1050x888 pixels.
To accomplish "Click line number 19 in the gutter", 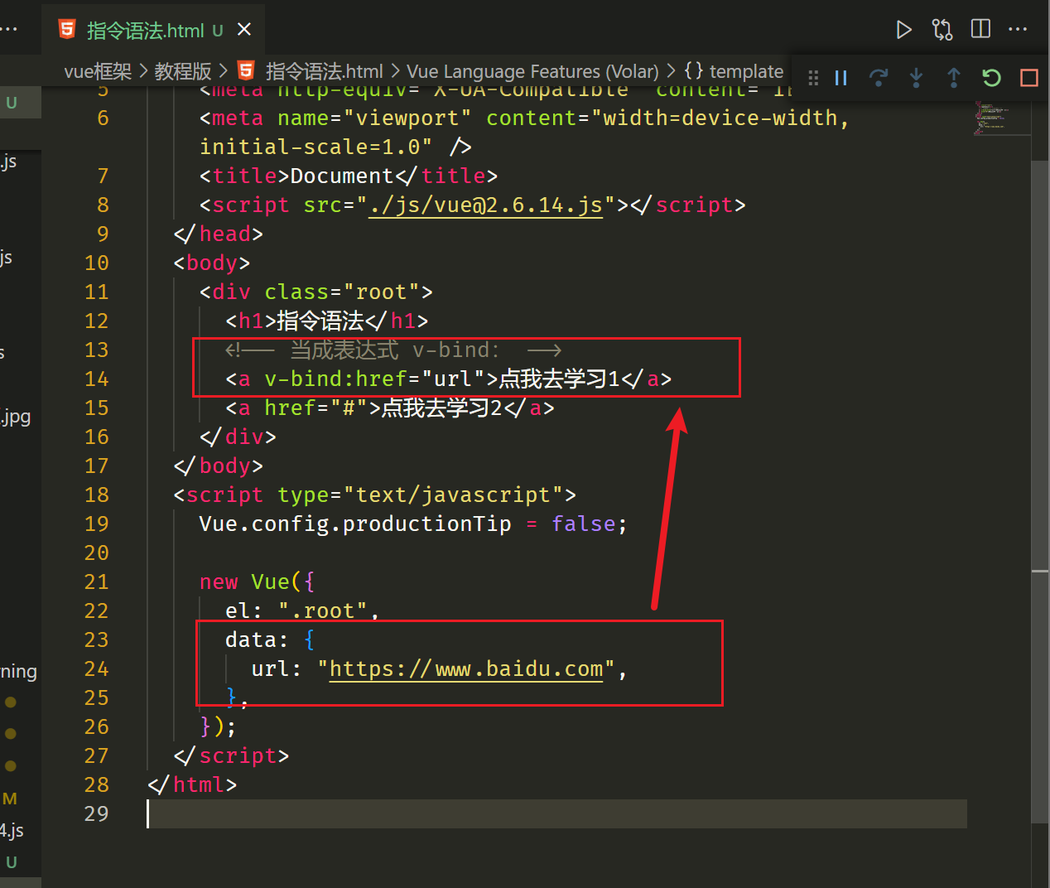I will point(96,524).
